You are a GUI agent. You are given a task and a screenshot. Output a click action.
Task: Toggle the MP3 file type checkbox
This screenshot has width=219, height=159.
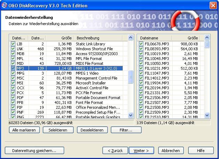[13, 68]
